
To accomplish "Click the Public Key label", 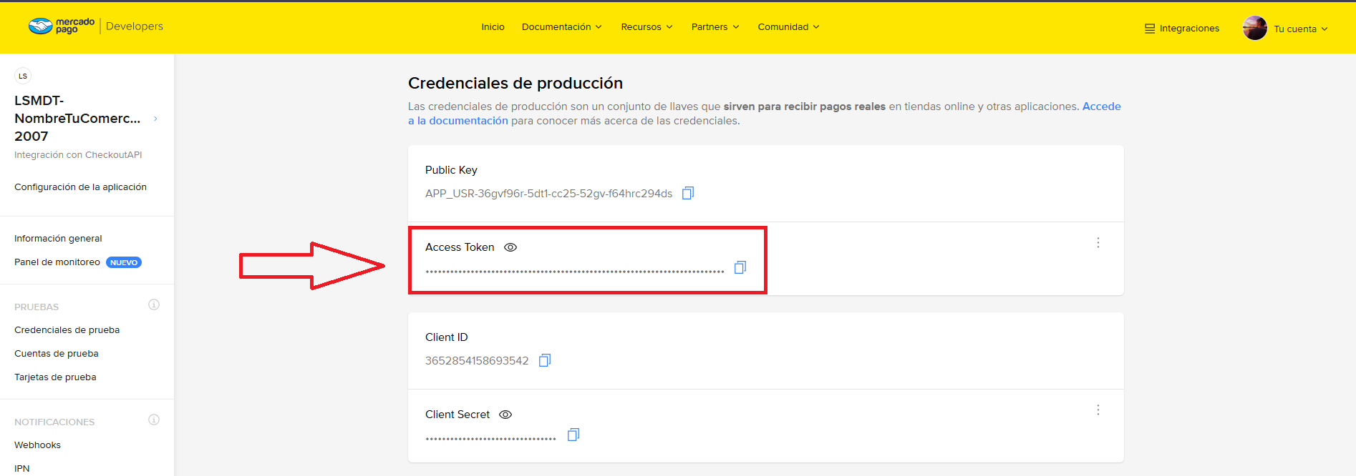I will 451,170.
